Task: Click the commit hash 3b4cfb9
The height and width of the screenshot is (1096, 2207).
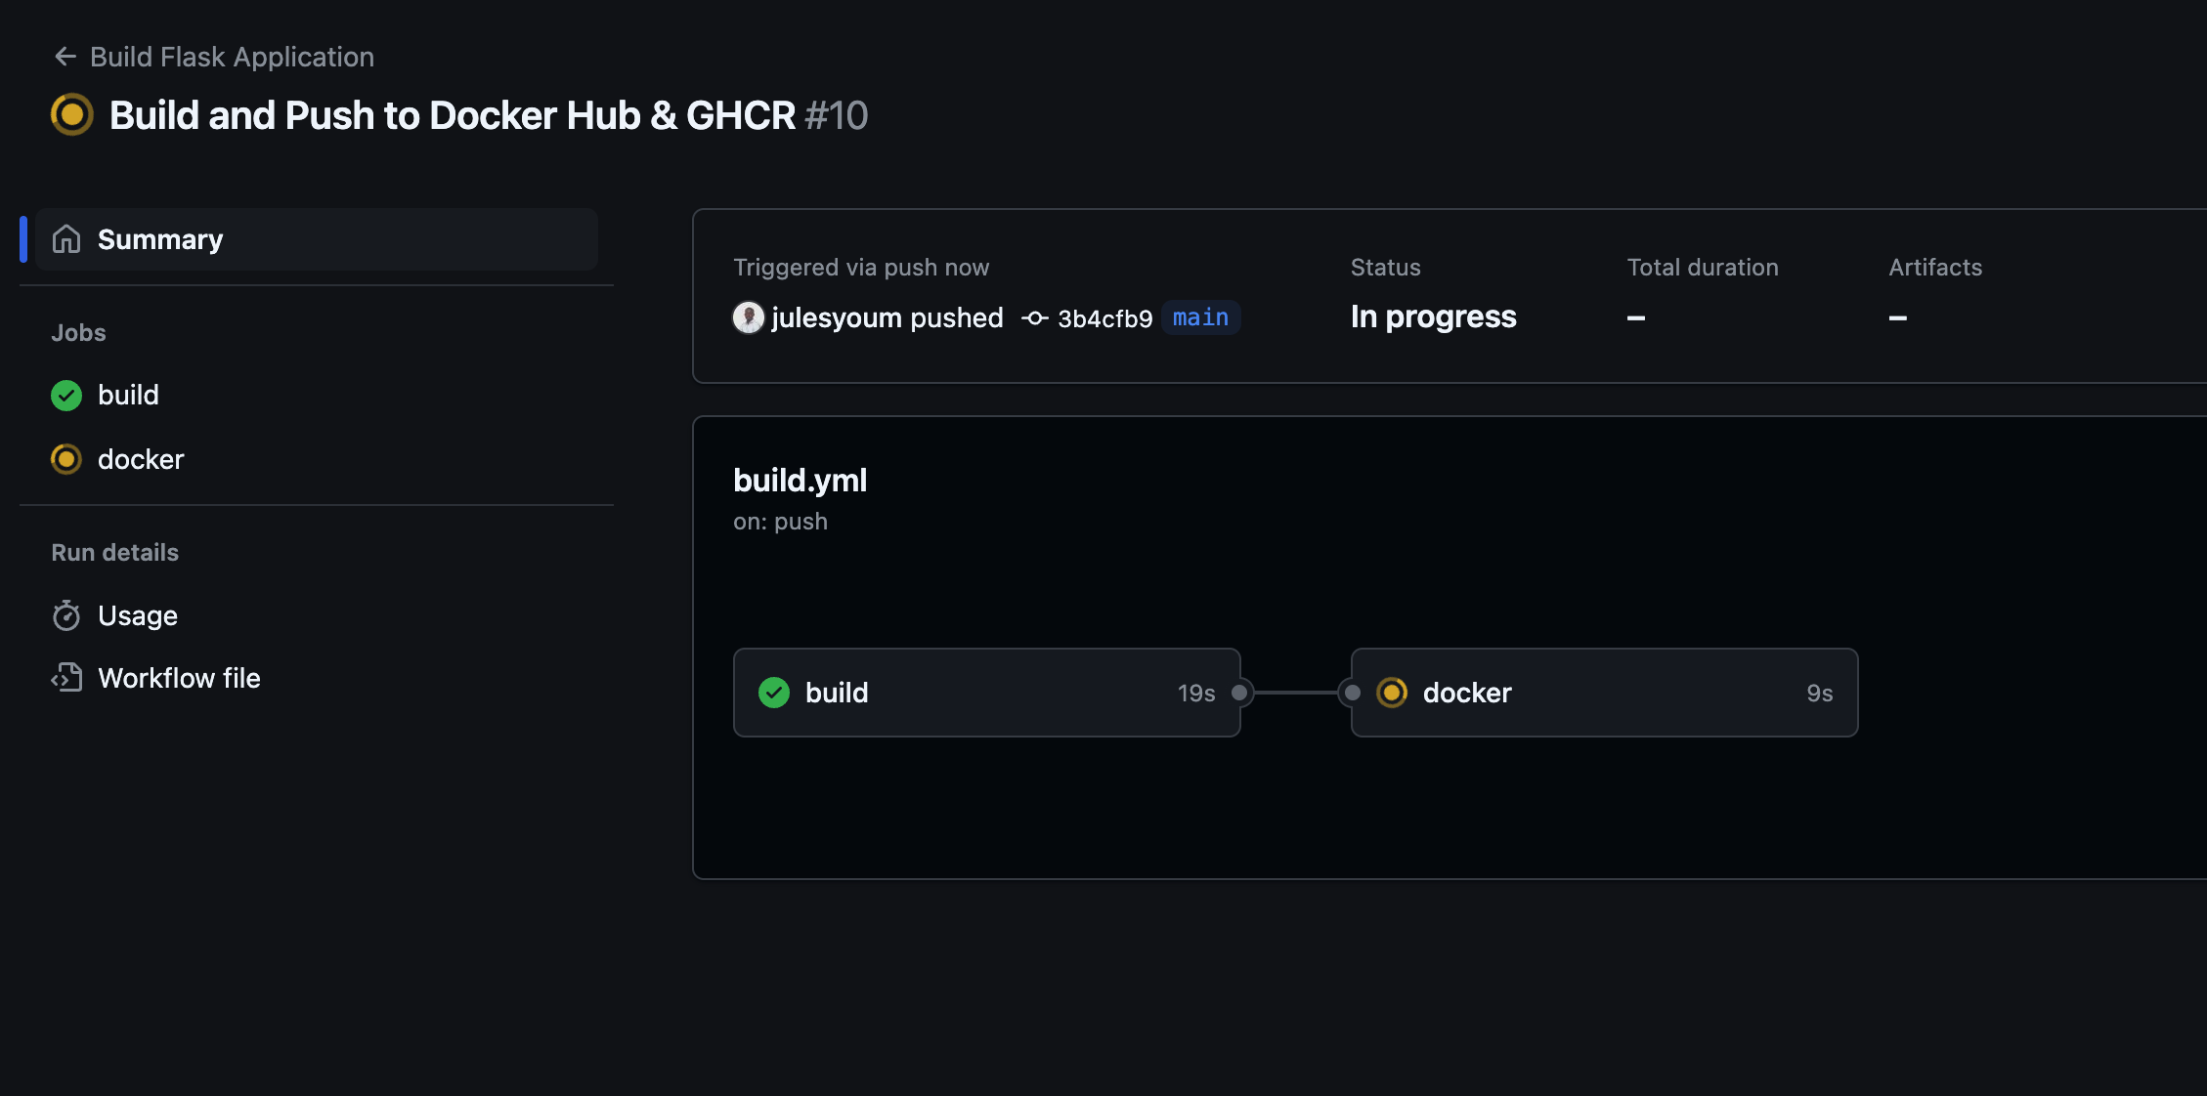Action: coord(1105,317)
